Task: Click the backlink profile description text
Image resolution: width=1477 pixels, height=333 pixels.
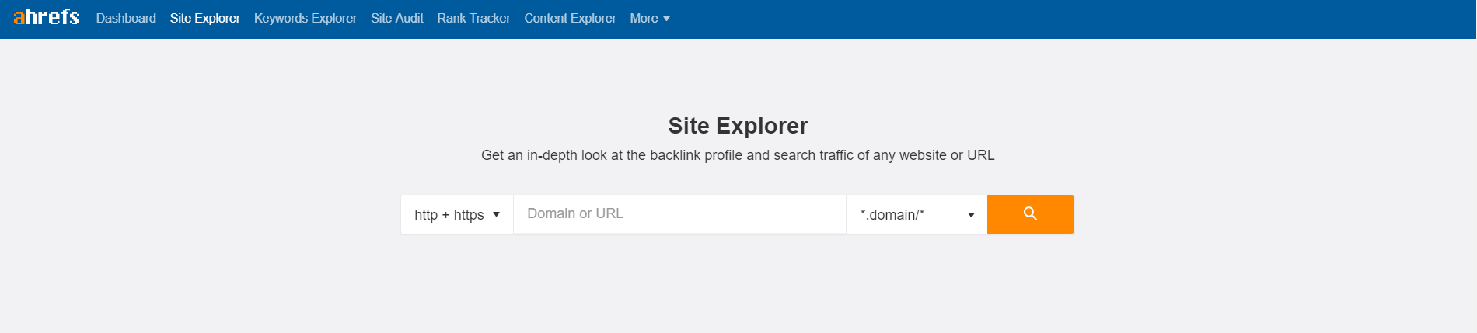Action: [738, 155]
